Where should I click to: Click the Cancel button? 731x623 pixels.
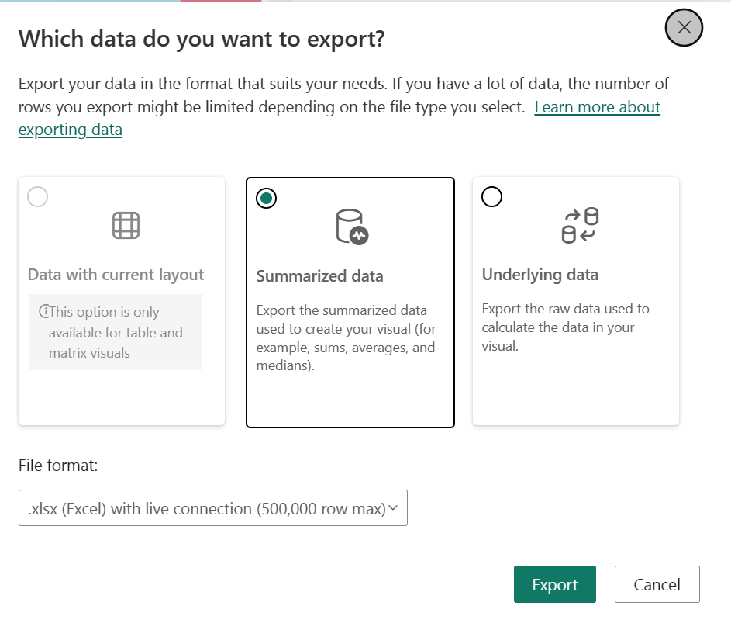[657, 584]
